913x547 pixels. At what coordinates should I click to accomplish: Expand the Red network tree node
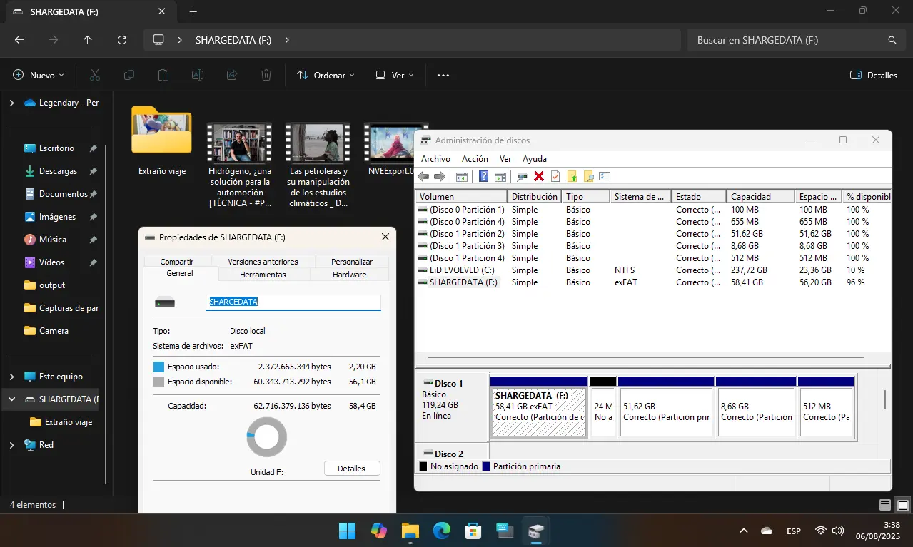pyautogui.click(x=11, y=445)
